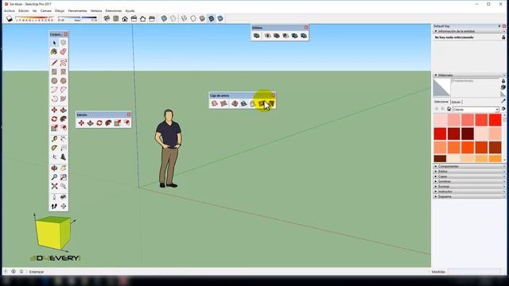
Task: Click Move in the Edición toolbar
Action: [x=81, y=123]
